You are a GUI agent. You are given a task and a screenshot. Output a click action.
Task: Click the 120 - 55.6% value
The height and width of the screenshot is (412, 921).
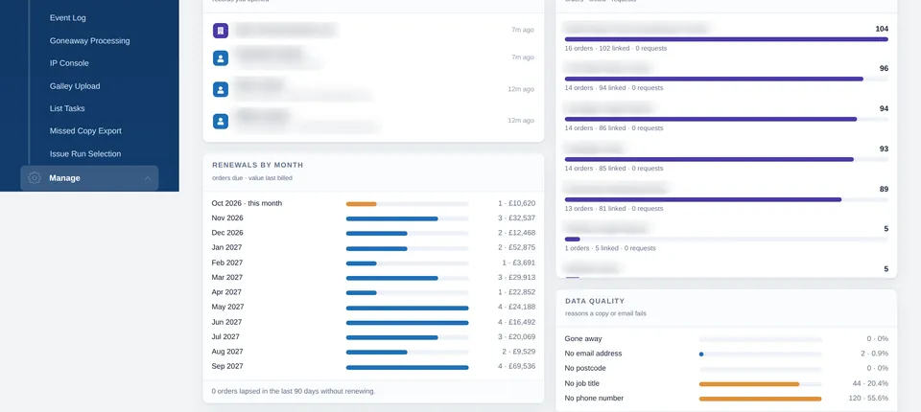point(869,399)
